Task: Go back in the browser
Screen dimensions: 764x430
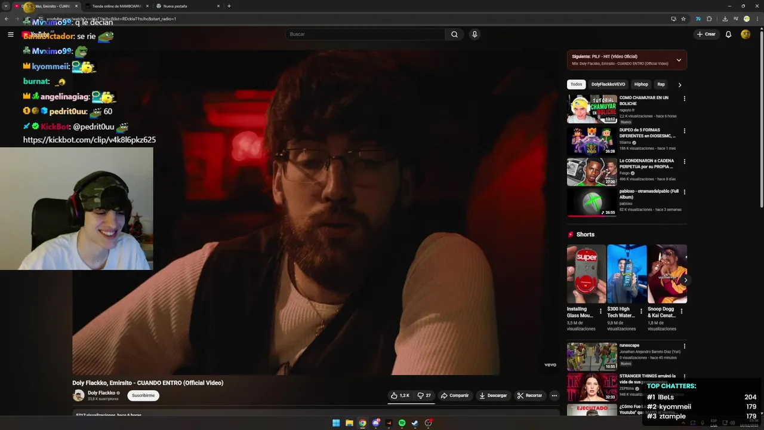Action: [6, 19]
